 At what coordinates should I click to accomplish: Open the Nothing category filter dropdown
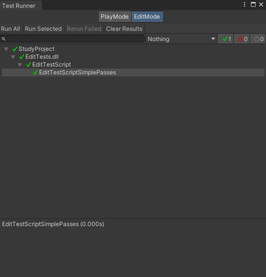[x=181, y=39]
